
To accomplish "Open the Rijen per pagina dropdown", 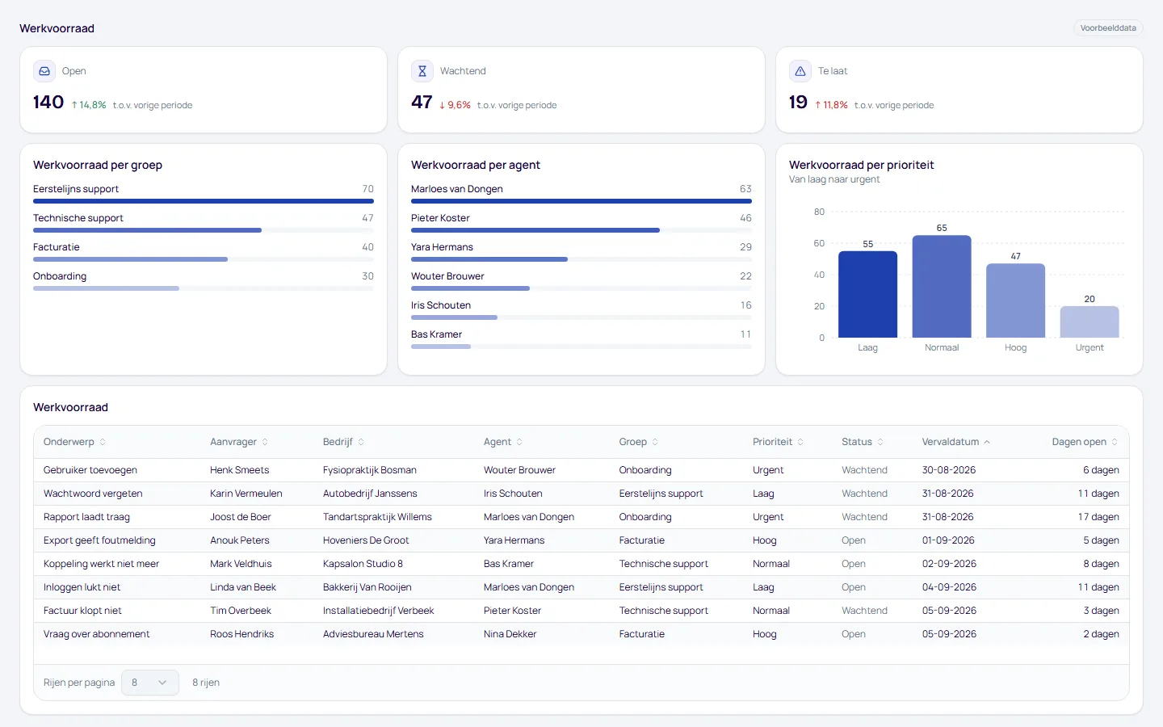I will [150, 683].
